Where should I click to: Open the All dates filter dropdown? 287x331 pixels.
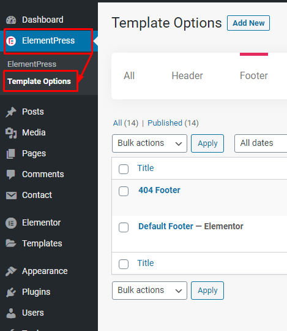[261, 143]
